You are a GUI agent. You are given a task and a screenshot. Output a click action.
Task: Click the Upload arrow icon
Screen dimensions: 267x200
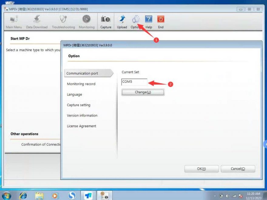coord(122,19)
